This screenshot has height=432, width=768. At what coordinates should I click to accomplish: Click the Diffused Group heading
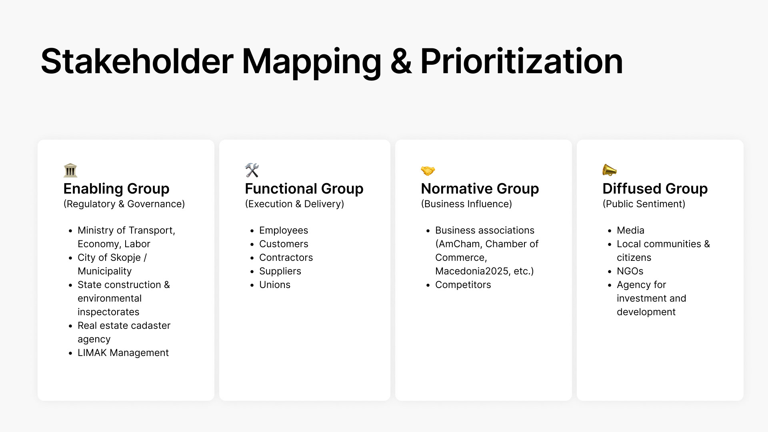click(655, 188)
